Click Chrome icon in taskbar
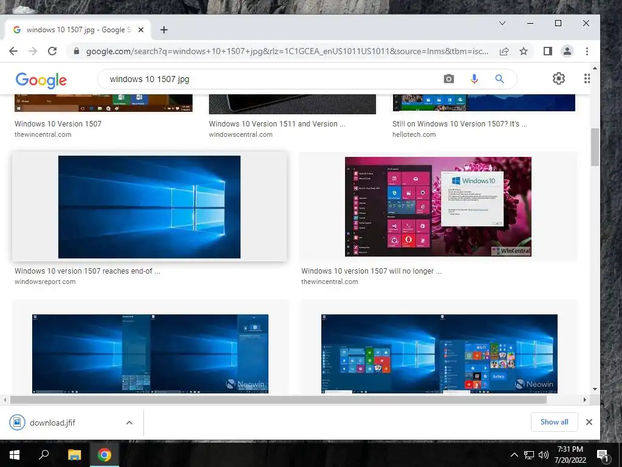Screen dimensions: 622x467 pyautogui.click(x=104, y=455)
